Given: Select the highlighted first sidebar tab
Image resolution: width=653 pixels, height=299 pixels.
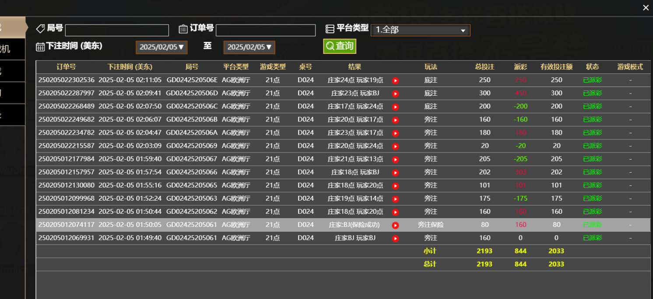Looking at the screenshot, I should coord(12,28).
